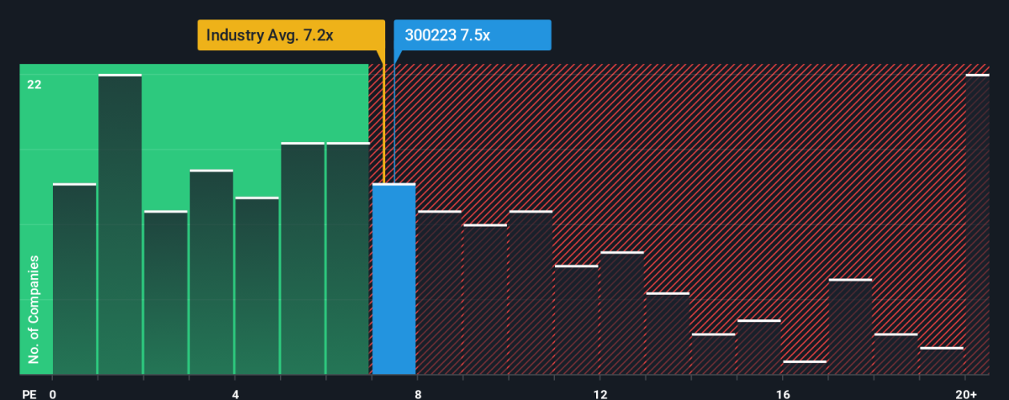
Task: Click the y-axis value 22
Action: [34, 85]
